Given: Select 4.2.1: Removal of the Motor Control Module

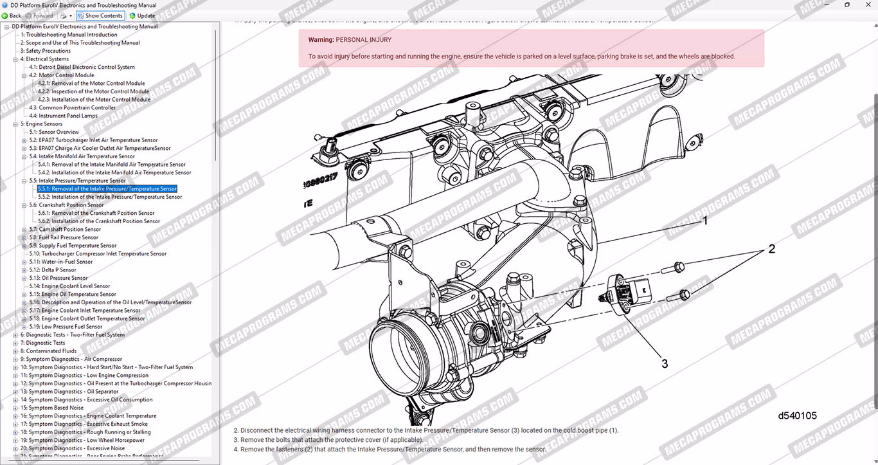Looking at the screenshot, I should pos(91,84).
